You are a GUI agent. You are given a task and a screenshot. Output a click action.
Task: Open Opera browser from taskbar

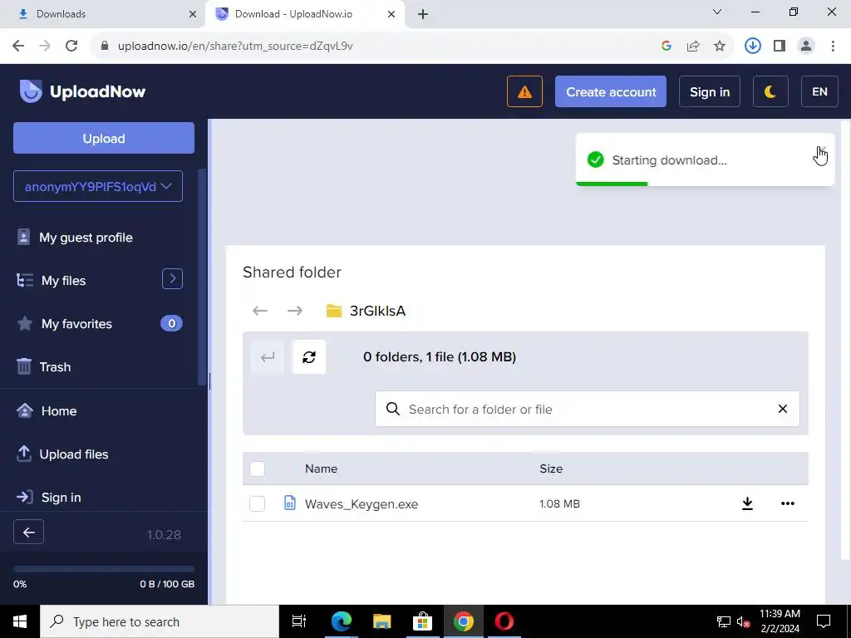pos(504,621)
